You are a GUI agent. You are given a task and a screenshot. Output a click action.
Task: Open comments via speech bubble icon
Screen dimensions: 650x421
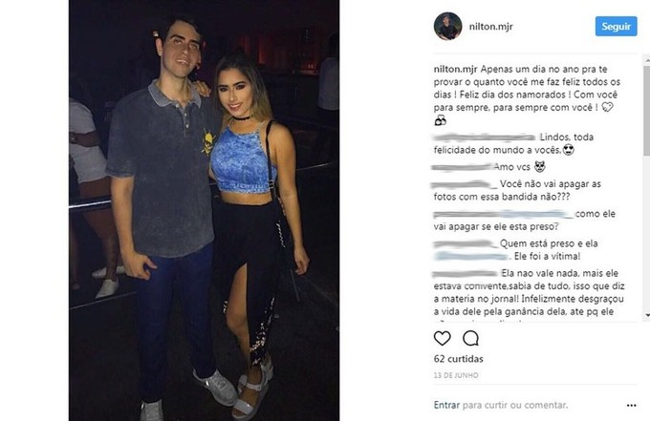[x=470, y=338]
